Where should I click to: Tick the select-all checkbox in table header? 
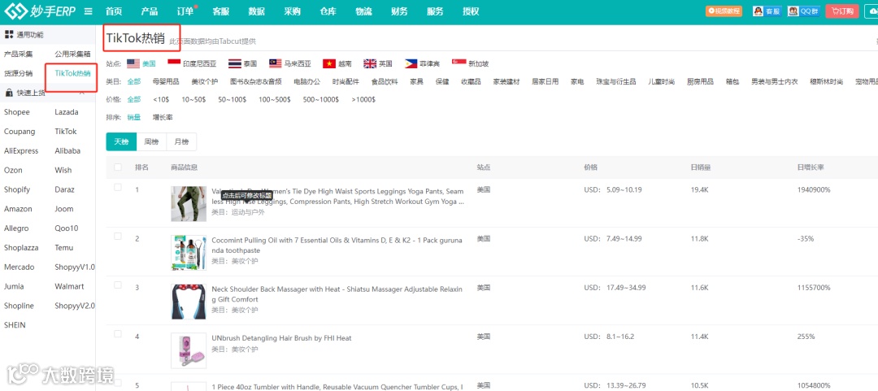pos(118,167)
